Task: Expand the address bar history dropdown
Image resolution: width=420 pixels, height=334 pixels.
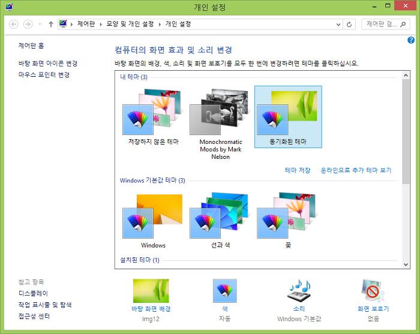Action: click(338, 25)
